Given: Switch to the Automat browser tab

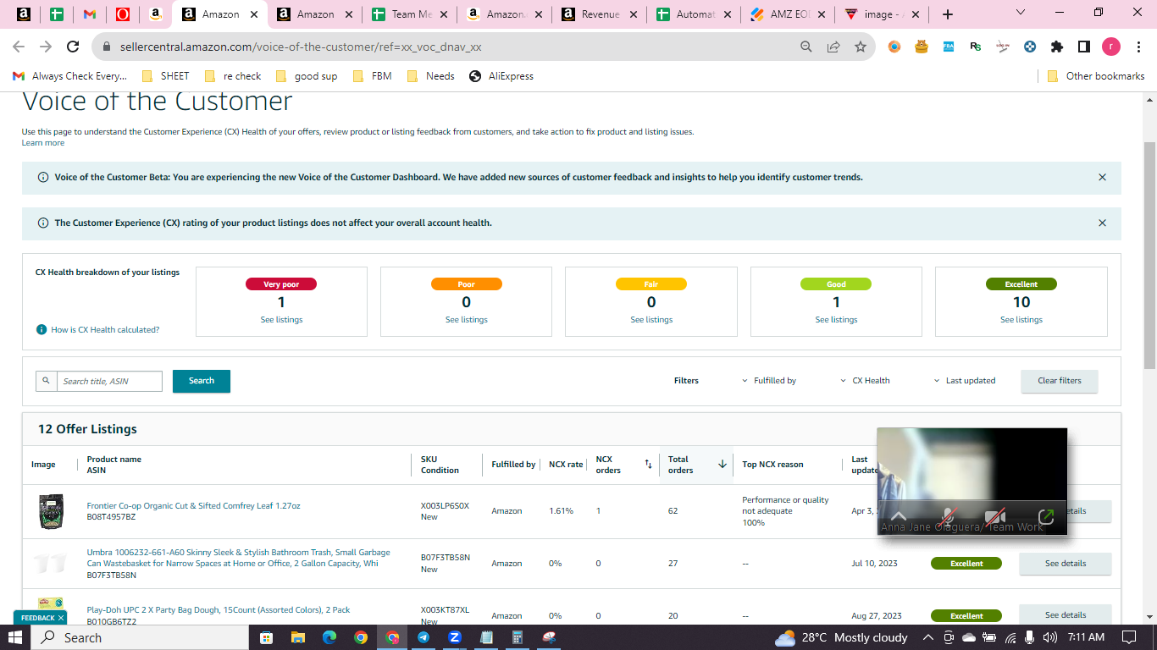Looking at the screenshot, I should click(695, 14).
